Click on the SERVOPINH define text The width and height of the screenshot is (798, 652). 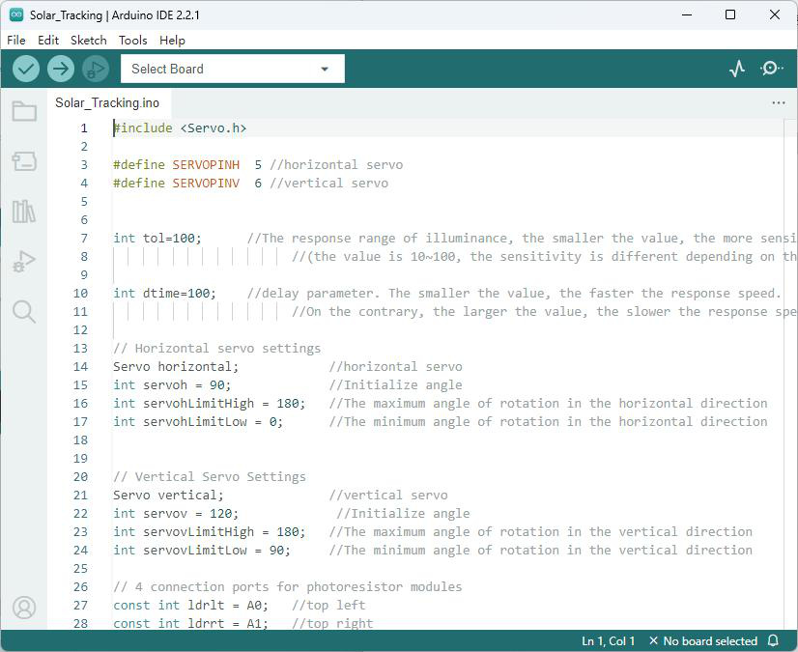point(206,165)
